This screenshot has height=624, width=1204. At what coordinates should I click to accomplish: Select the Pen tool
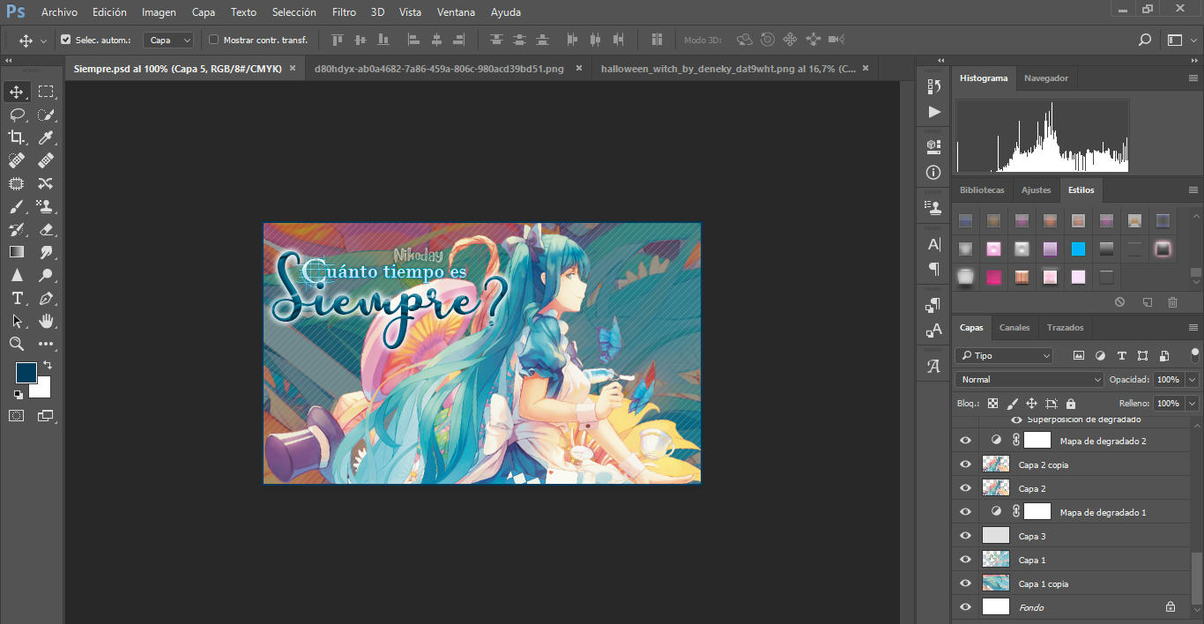tap(46, 298)
